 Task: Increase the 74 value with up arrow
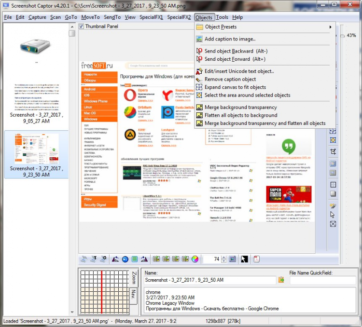[223, 258]
